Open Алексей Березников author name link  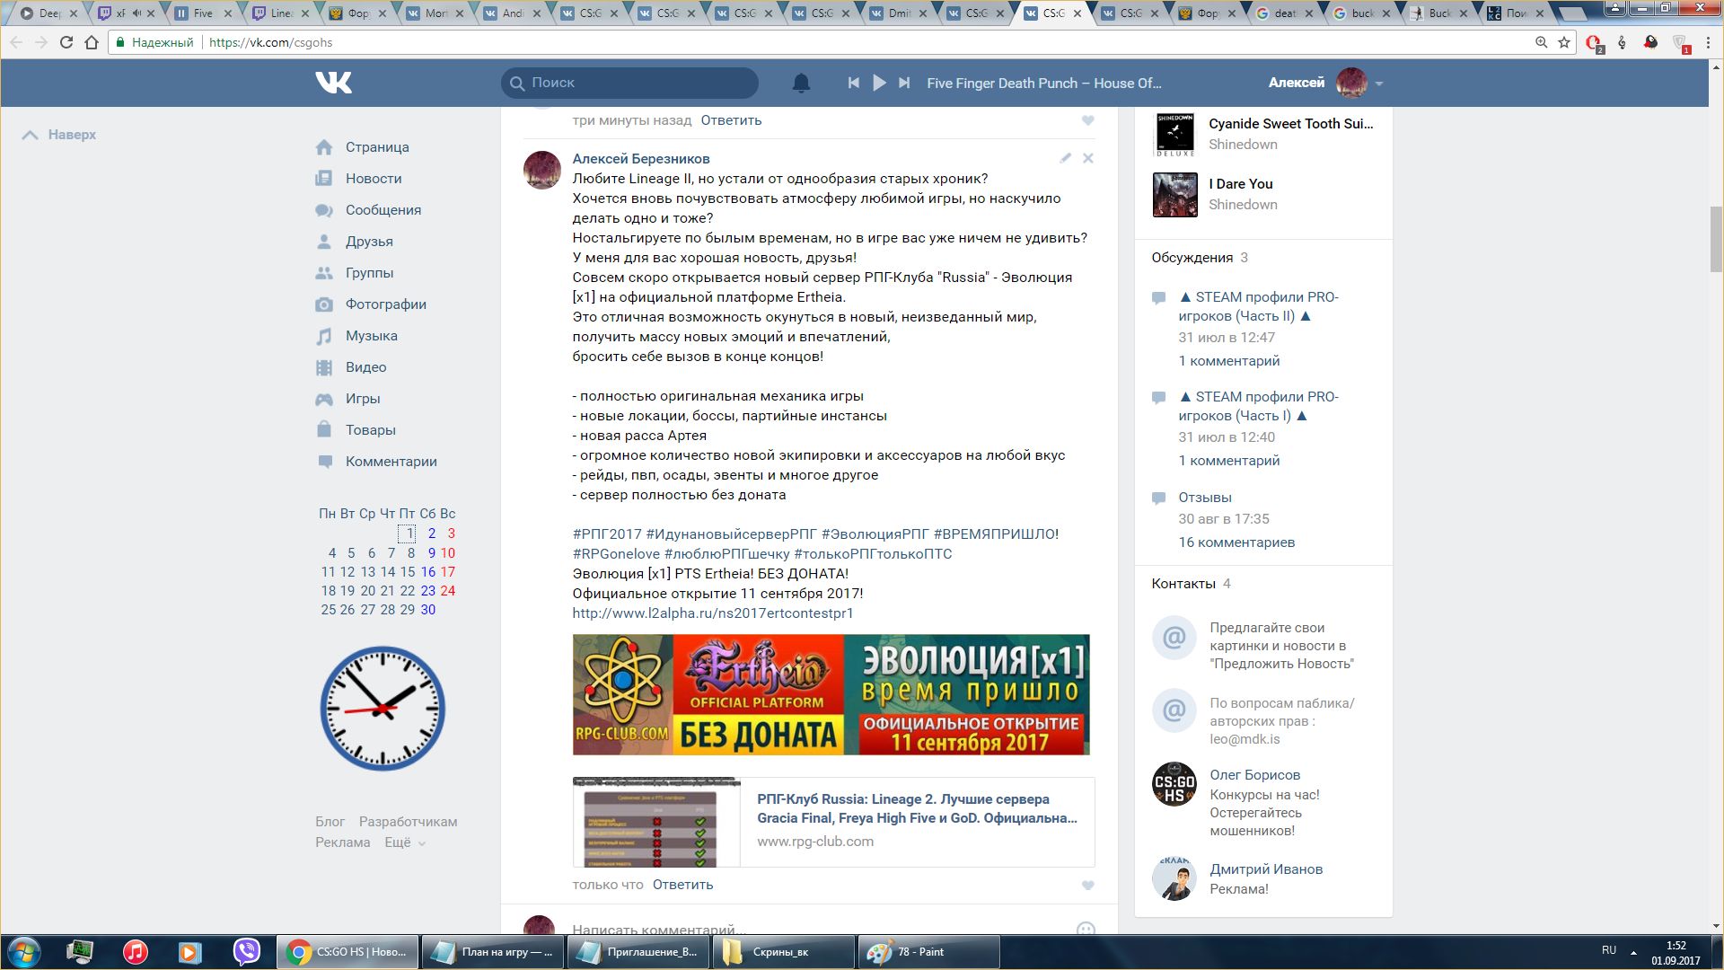[641, 159]
